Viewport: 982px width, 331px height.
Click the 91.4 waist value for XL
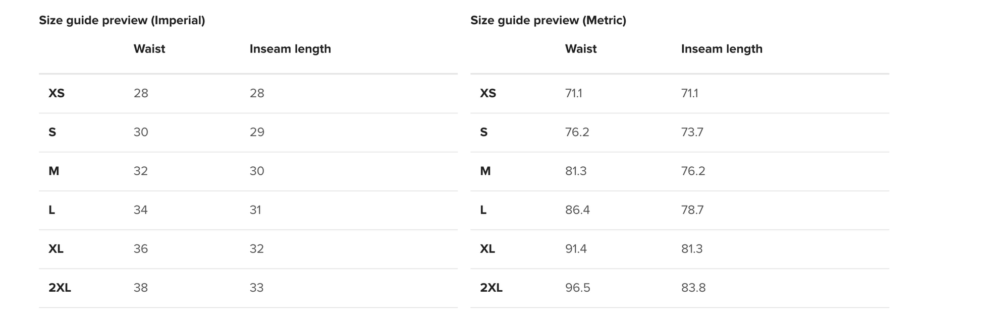click(576, 249)
